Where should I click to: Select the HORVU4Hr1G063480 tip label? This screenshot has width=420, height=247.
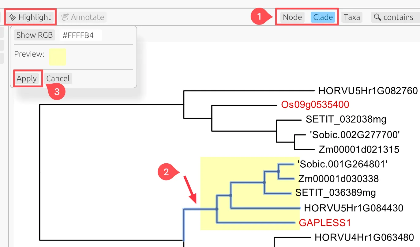364,237
